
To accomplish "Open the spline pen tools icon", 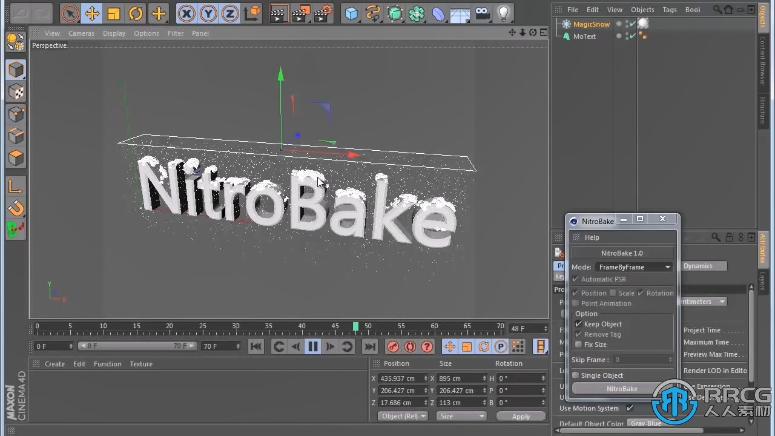I will (x=373, y=13).
